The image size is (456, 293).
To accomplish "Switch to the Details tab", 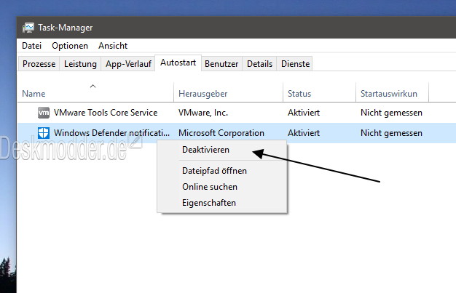I will [x=259, y=63].
